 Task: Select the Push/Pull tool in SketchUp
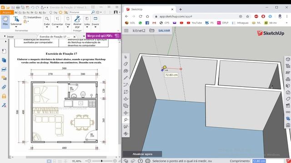point(125,99)
